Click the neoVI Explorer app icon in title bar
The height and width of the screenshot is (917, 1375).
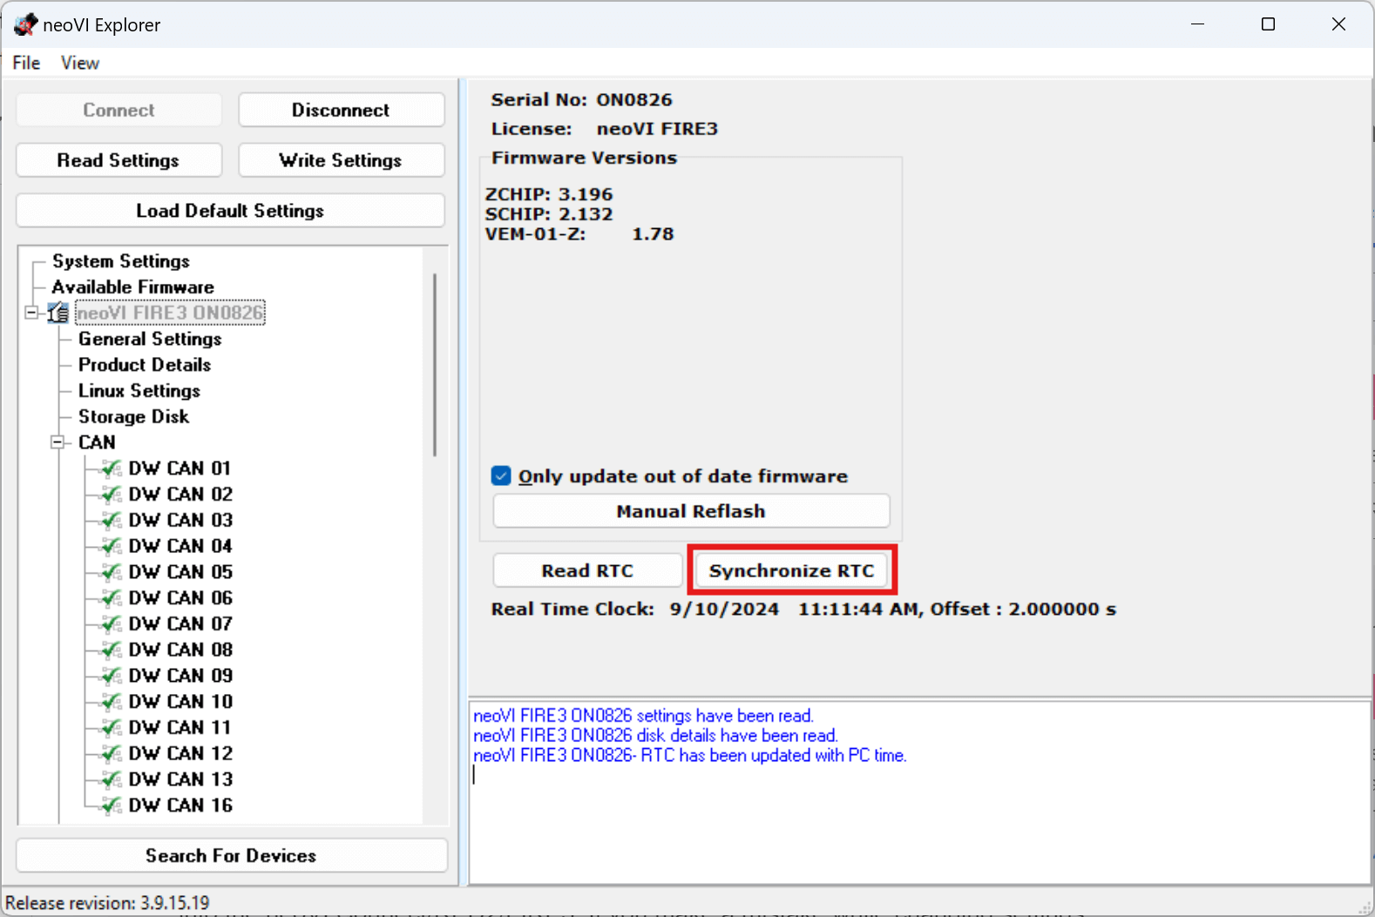click(25, 24)
